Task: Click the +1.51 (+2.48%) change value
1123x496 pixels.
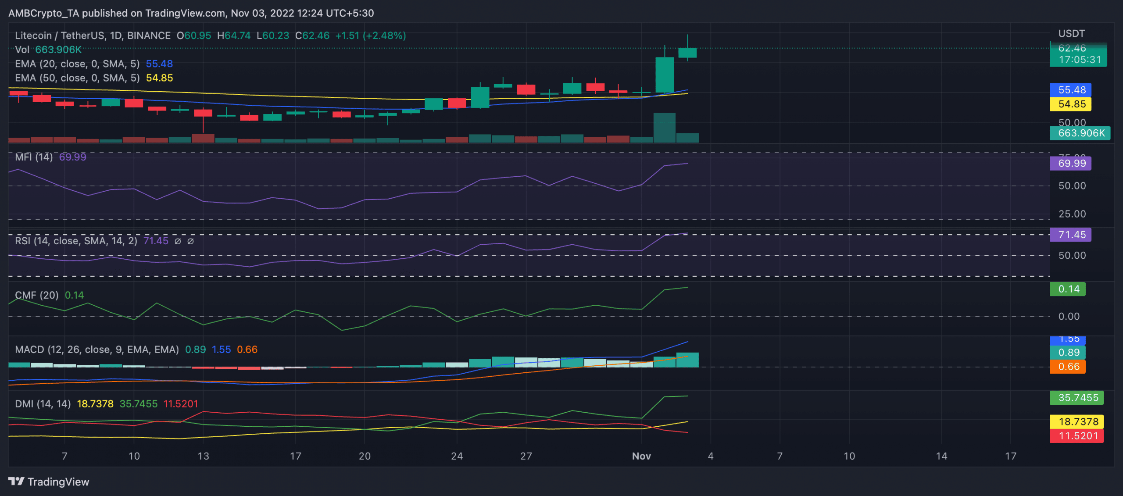Action: (371, 36)
